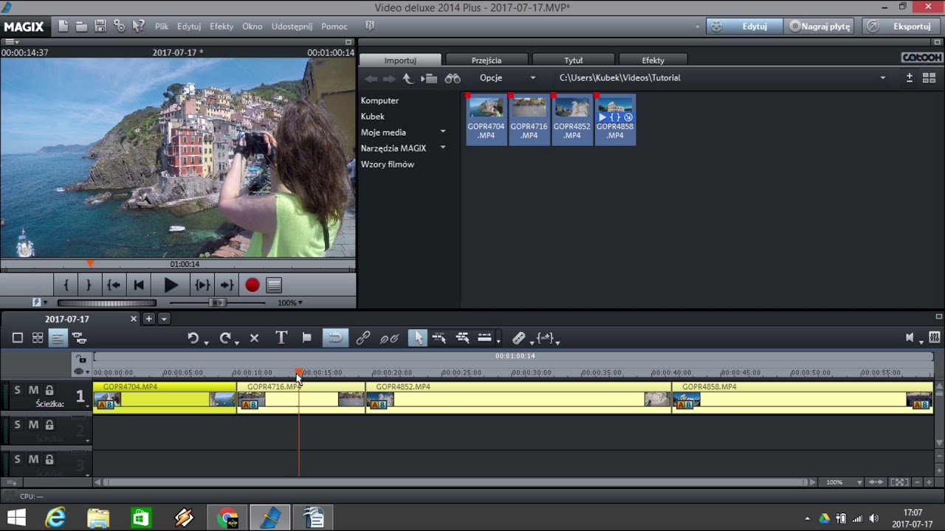Solo track 1 with the S button

(x=18, y=390)
